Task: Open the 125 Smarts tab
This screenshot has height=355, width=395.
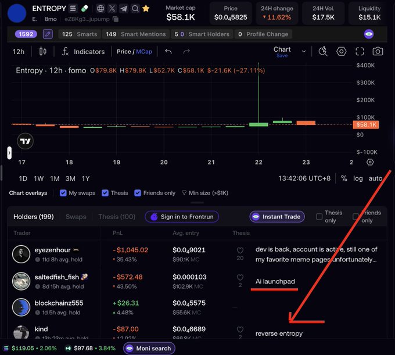Action: click(x=80, y=34)
